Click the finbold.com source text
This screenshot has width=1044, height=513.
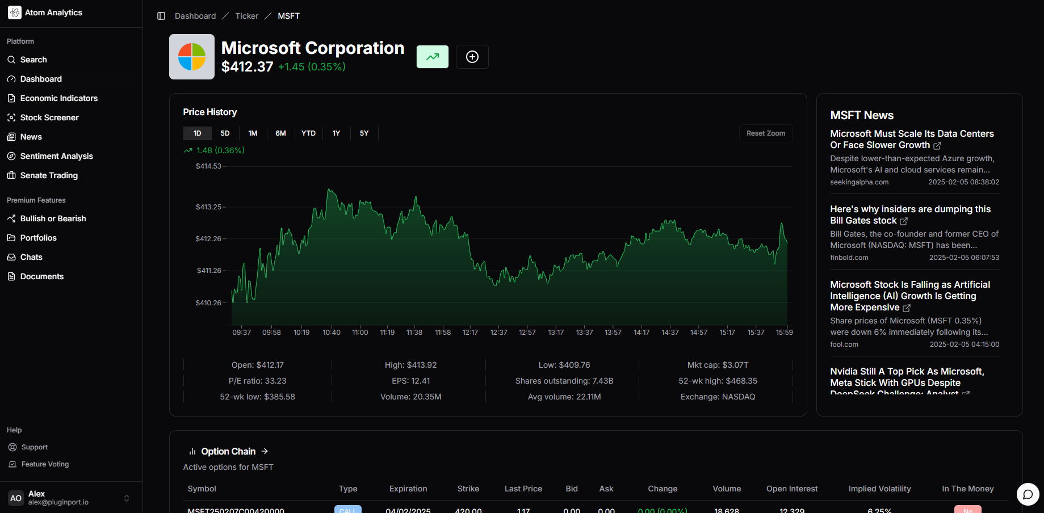pyautogui.click(x=849, y=258)
